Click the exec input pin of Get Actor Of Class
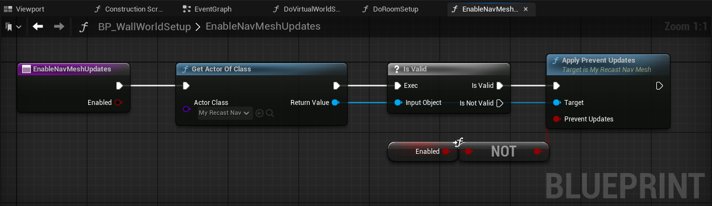The image size is (712, 206). click(186, 86)
